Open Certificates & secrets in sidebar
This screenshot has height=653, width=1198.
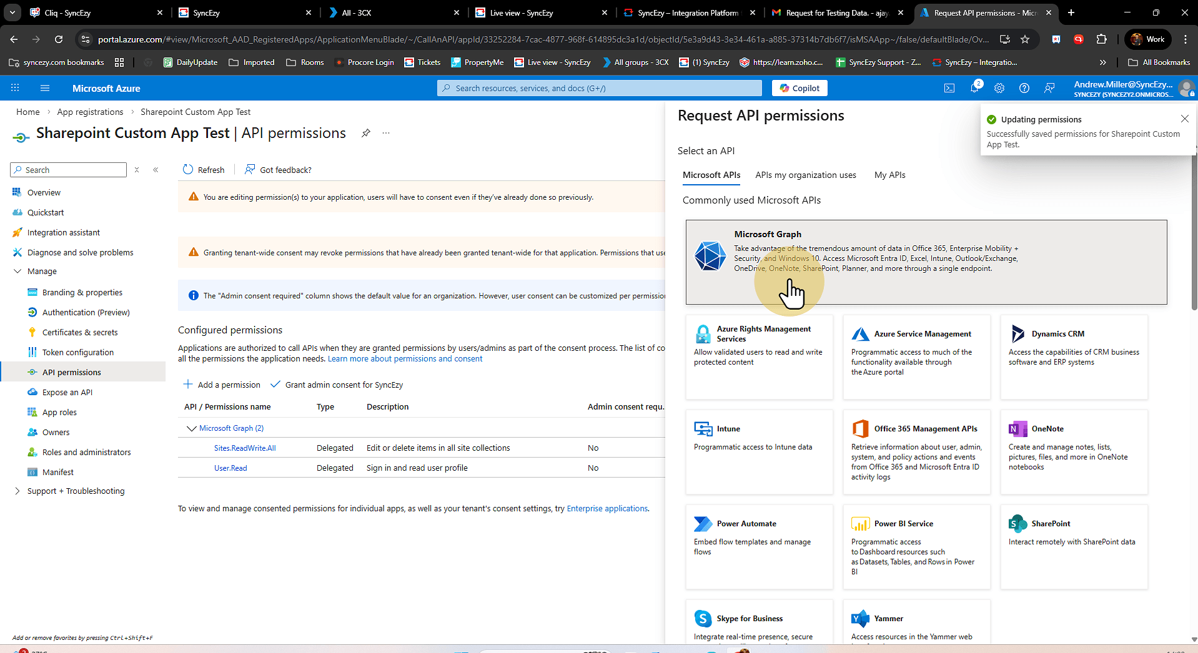coord(79,332)
